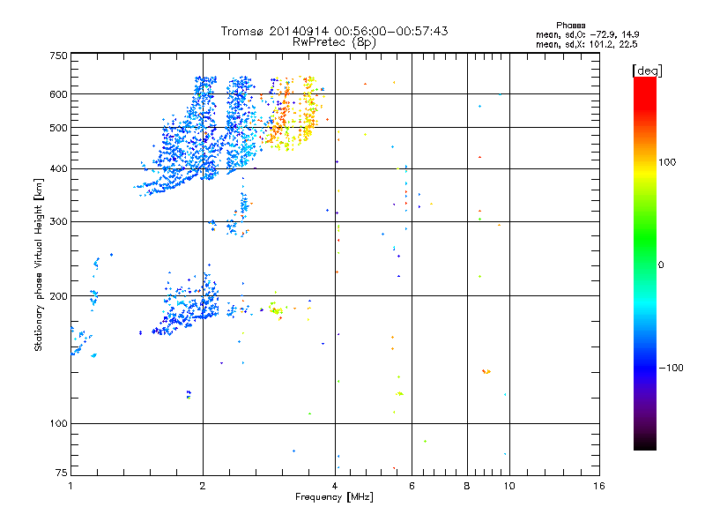Select the 'RwPretec (8p)' subtitle

pyautogui.click(x=334, y=42)
